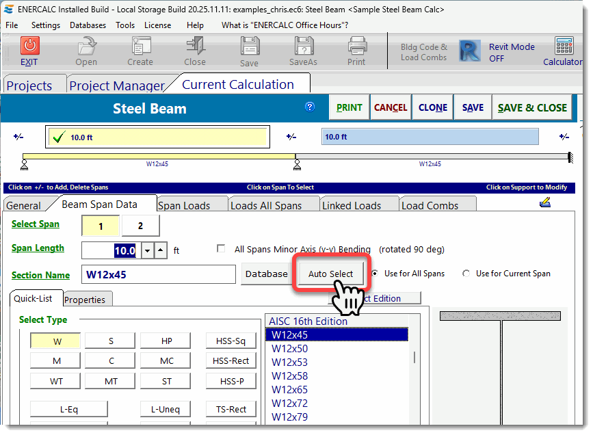Click the left end support of beam diagram

point(24,165)
